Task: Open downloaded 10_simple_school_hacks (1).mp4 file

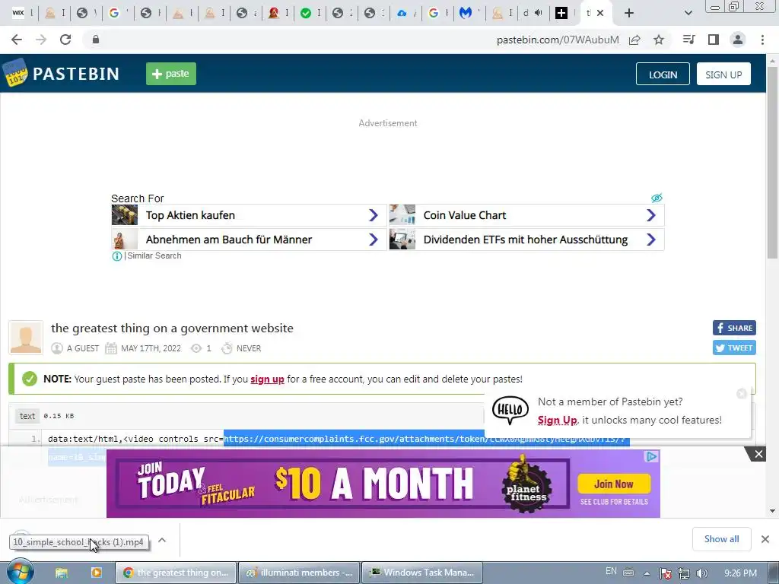Action: coord(78,542)
